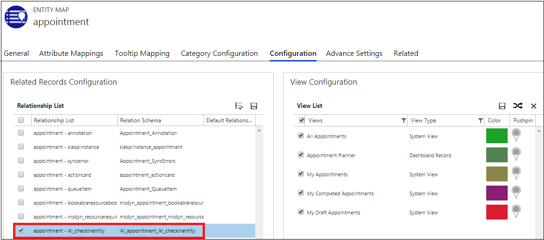The image size is (544, 240).
Task: Select the Appointment_SyncErrors schema cell
Action: click(x=148, y=161)
